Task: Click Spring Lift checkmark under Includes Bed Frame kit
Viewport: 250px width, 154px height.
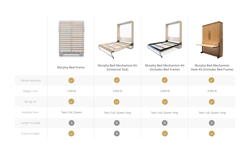Action: [x=165, y=102]
